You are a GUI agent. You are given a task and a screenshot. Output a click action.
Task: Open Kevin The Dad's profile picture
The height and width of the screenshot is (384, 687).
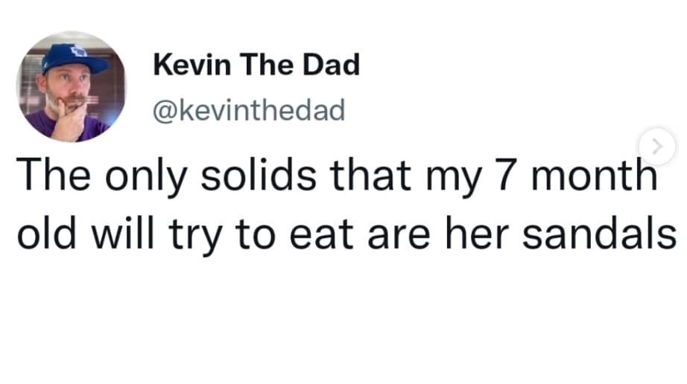click(x=72, y=88)
